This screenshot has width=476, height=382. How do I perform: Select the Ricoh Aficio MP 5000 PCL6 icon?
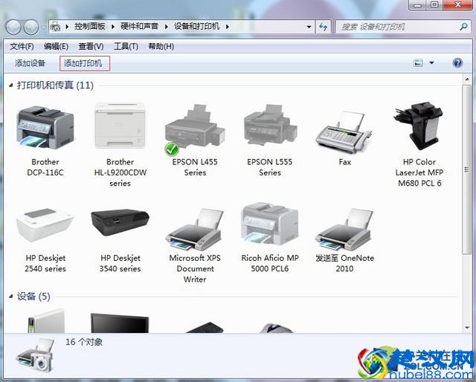[270, 224]
